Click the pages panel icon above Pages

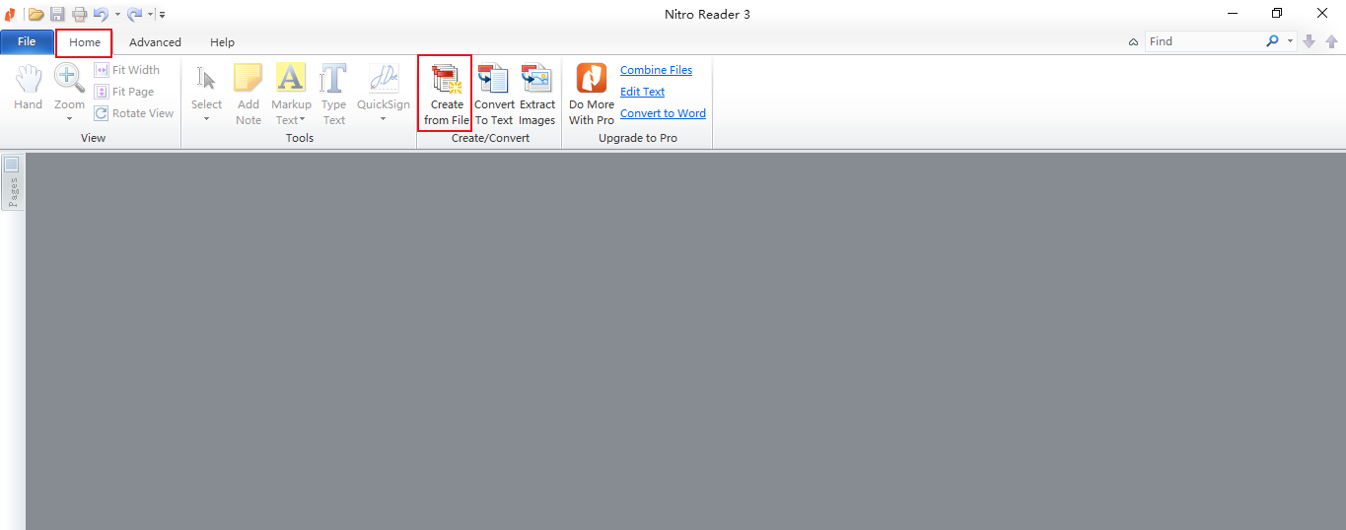point(12,165)
